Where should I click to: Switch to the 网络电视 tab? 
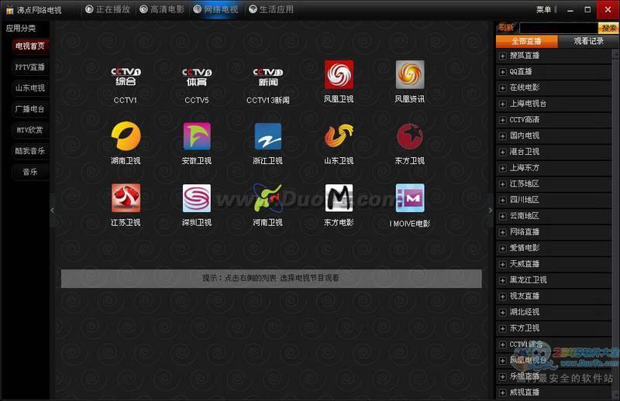pyautogui.click(x=216, y=9)
